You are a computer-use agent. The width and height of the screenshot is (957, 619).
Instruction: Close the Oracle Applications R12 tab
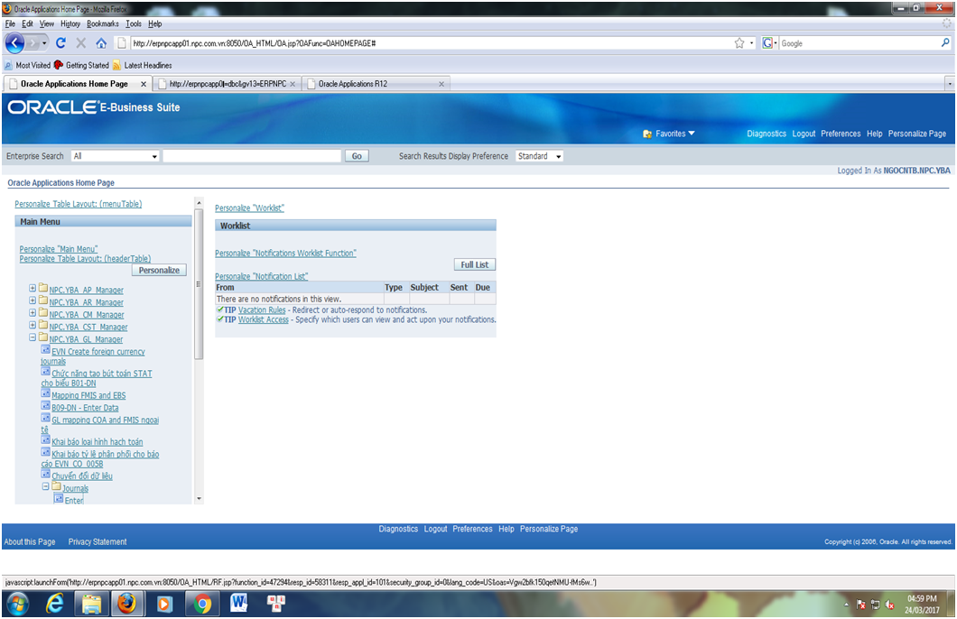click(441, 84)
